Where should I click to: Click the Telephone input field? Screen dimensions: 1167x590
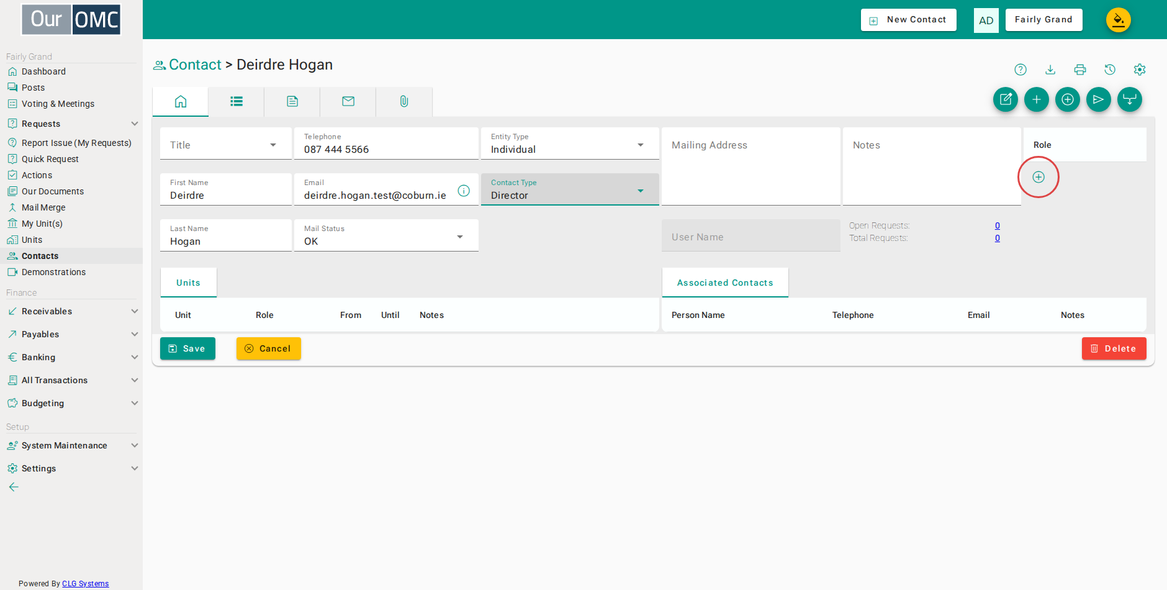click(x=386, y=144)
